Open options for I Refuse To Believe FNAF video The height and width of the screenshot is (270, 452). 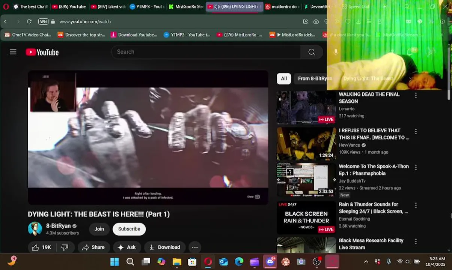[x=416, y=132]
